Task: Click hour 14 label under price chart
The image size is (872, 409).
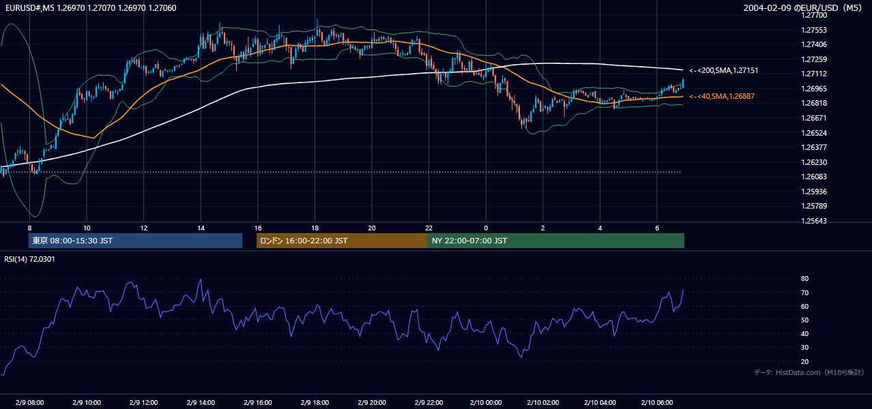Action: 201,228
